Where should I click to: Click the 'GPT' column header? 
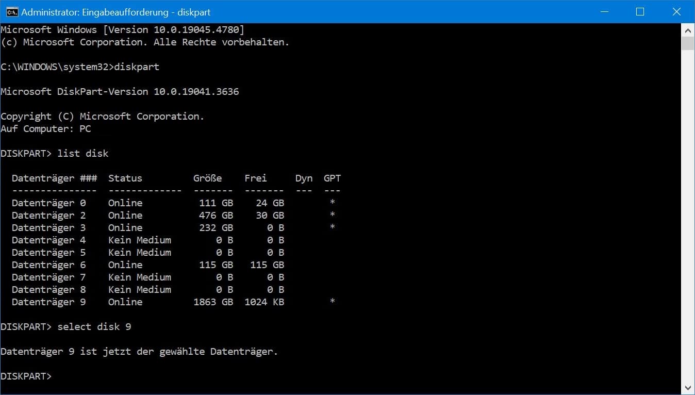[332, 178]
